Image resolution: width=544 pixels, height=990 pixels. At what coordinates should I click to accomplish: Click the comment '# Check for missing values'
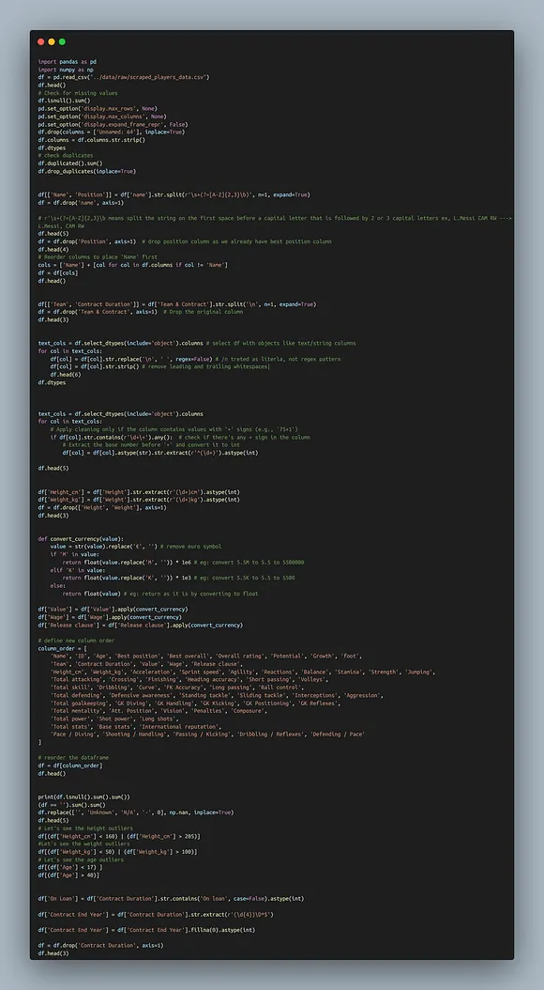pyautogui.click(x=78, y=93)
